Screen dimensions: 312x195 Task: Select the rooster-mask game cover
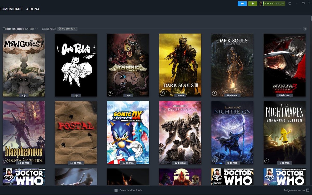tap(180, 177)
